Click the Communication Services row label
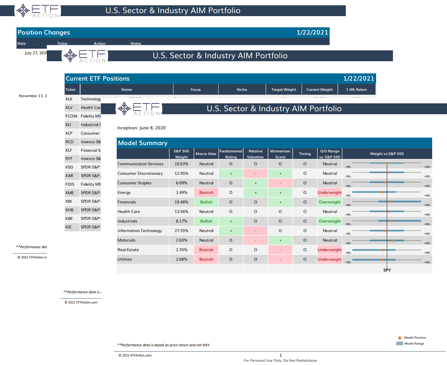 tap(140, 164)
